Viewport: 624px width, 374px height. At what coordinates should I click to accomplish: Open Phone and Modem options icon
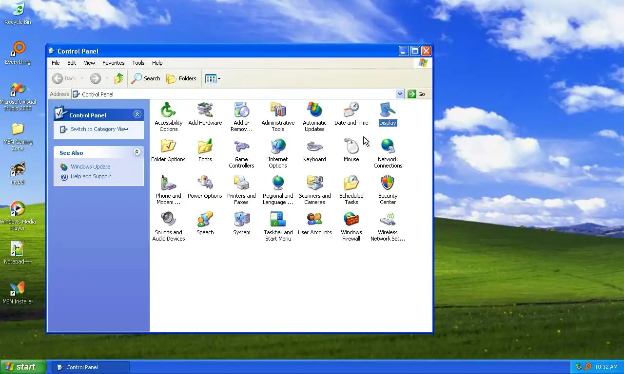168,189
